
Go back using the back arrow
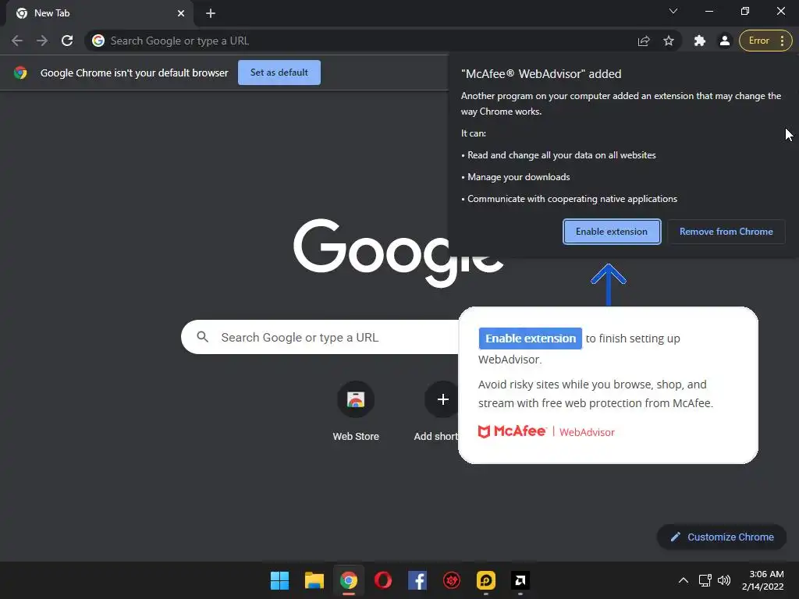[x=17, y=41]
